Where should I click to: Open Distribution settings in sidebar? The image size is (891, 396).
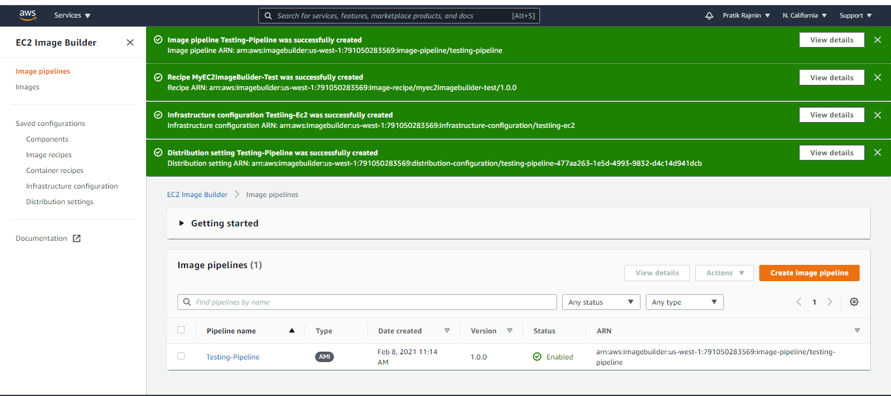click(x=60, y=202)
